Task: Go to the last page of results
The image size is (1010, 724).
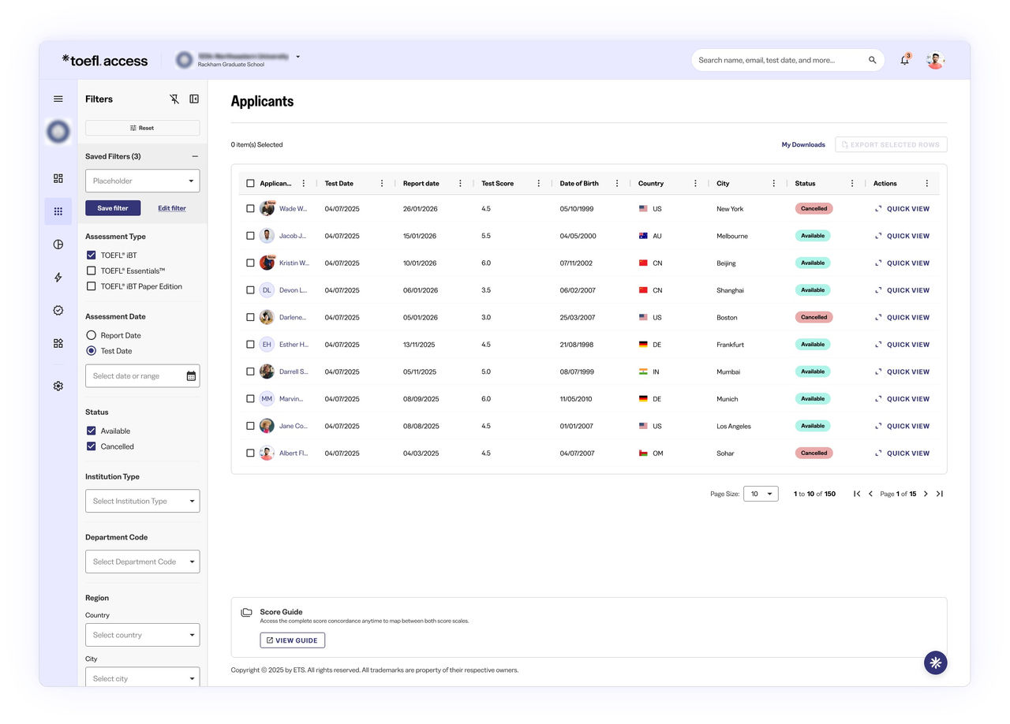Action: pyautogui.click(x=939, y=494)
